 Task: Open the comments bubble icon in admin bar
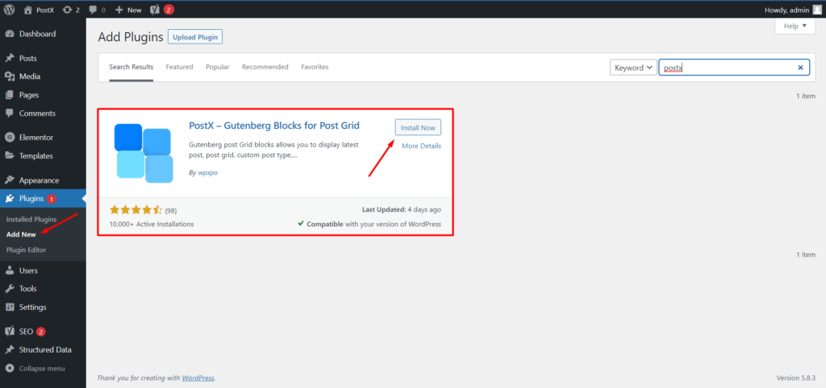[93, 10]
